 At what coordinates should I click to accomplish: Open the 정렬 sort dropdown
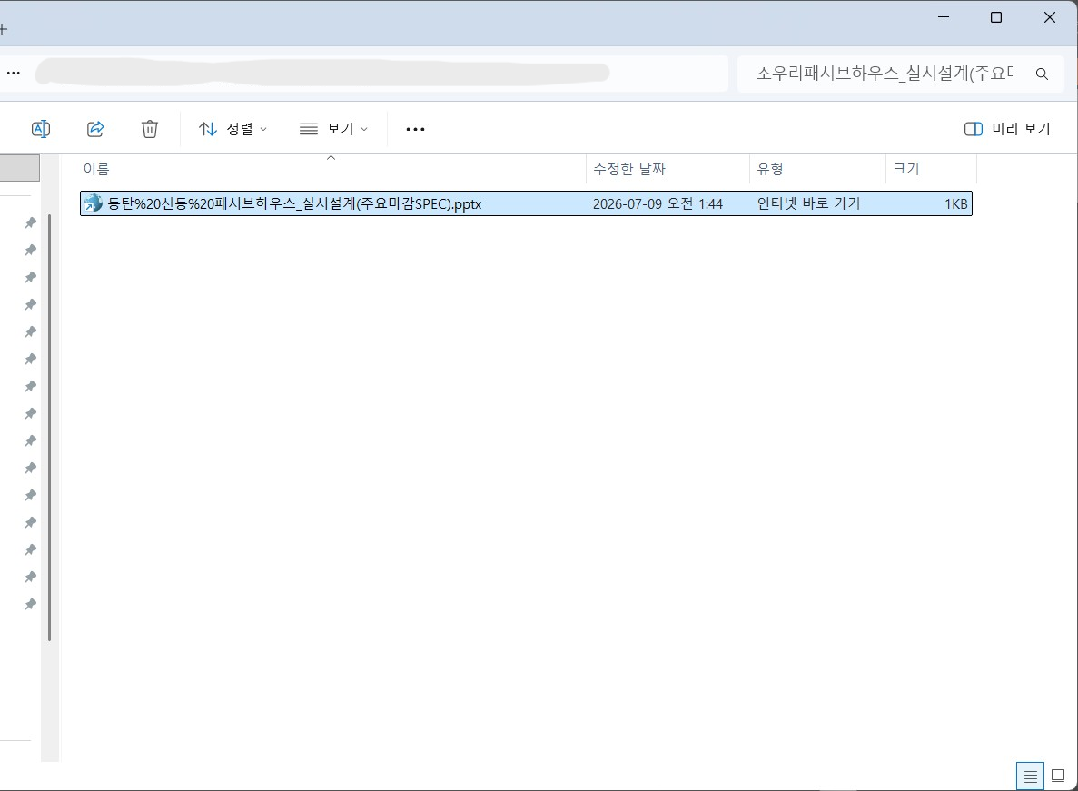click(232, 129)
